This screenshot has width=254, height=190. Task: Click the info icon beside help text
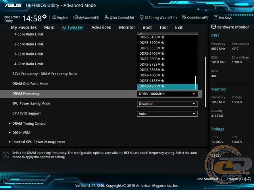pyautogui.click(x=6, y=155)
